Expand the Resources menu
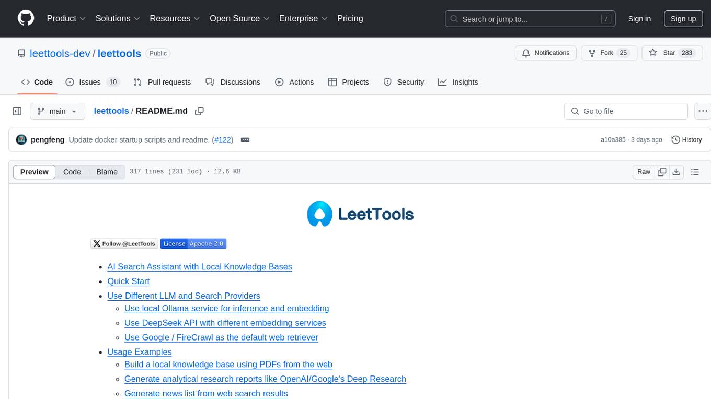This screenshot has height=399, width=711. point(175,18)
